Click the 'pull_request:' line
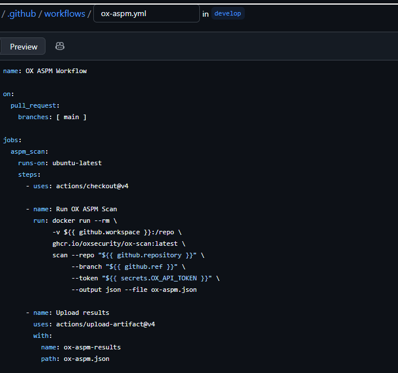 35,105
